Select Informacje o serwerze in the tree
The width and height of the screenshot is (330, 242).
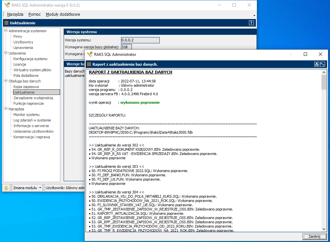(x=31, y=126)
